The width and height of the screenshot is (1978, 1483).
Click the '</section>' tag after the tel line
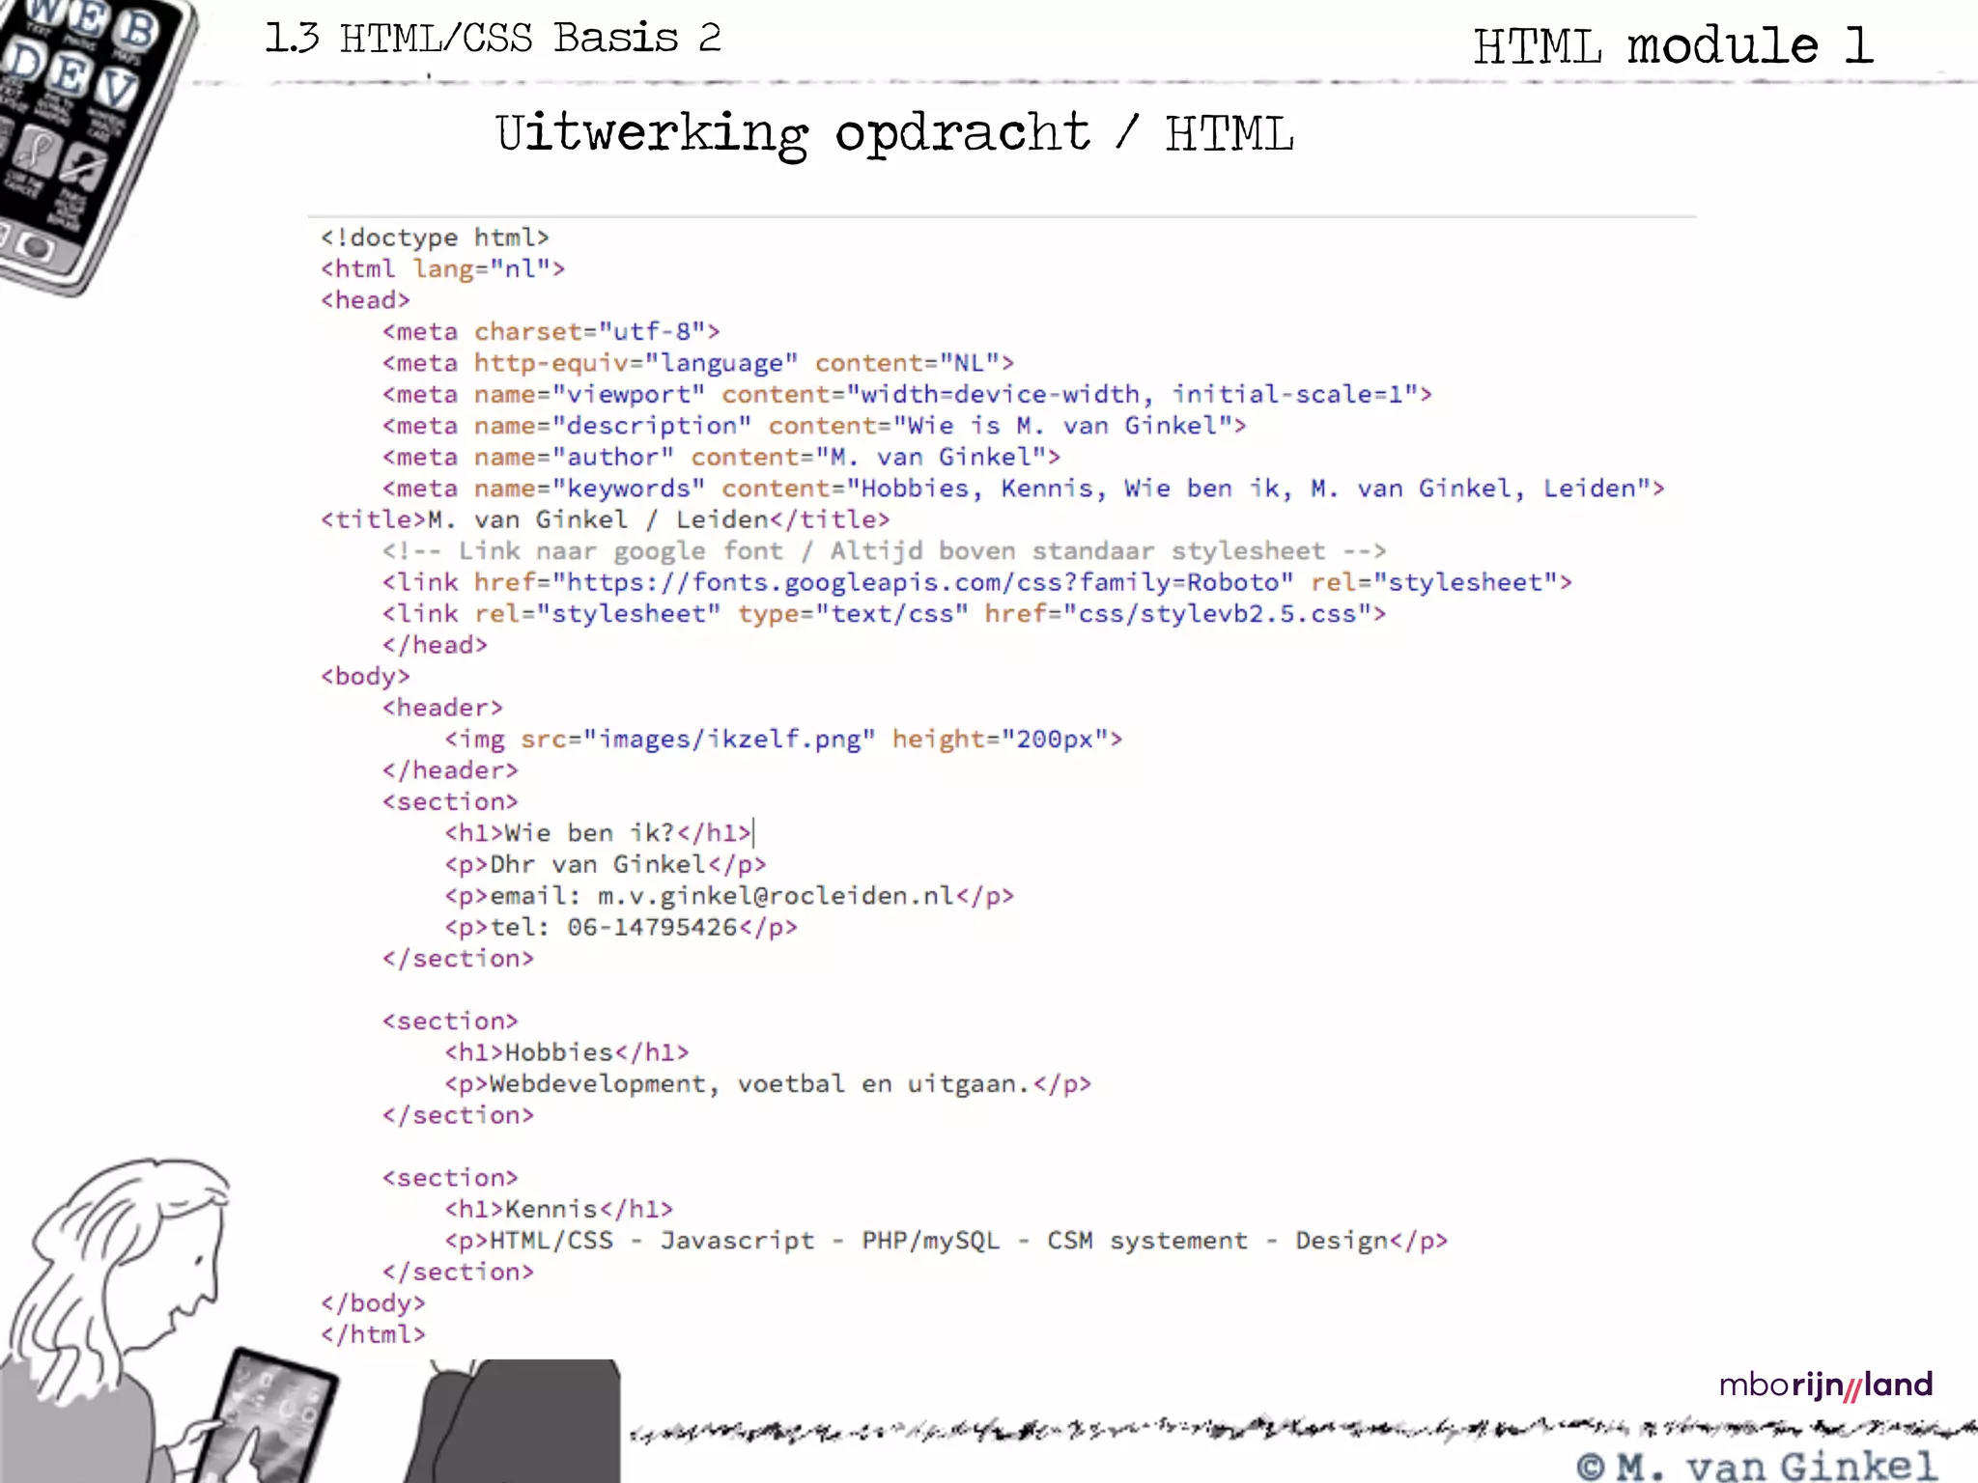click(458, 959)
